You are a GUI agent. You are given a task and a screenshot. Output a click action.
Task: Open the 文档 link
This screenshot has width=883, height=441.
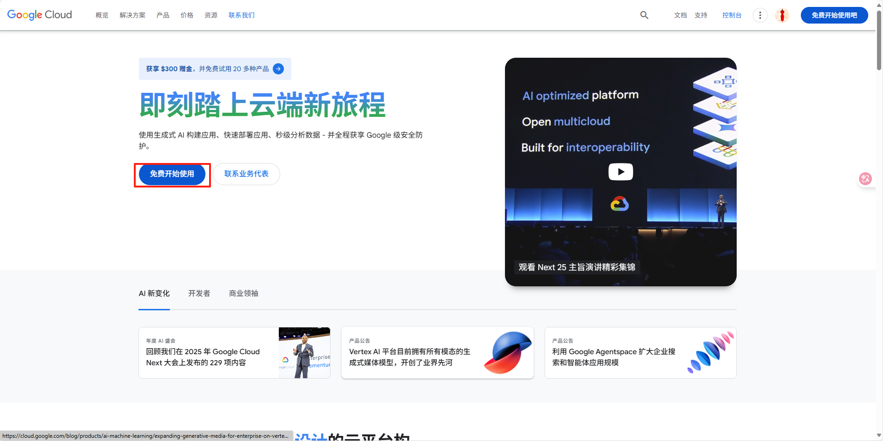click(x=680, y=15)
